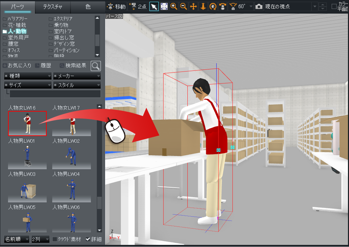Click the fit-to-view icon in toolbar
349x247 pixels.
click(x=164, y=7)
